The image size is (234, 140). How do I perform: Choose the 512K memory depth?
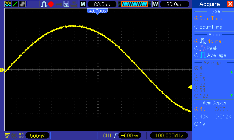(223, 117)
